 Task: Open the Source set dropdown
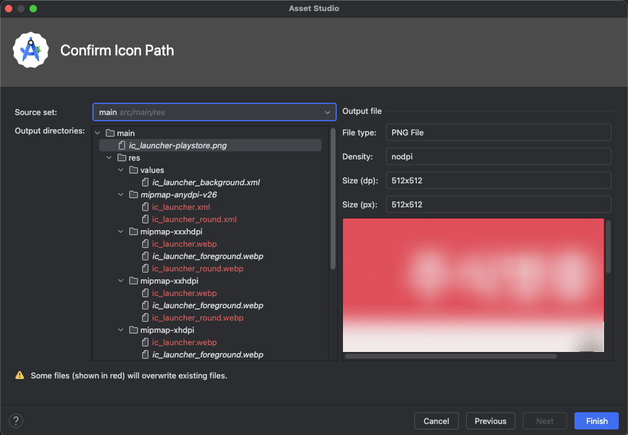pyautogui.click(x=214, y=112)
